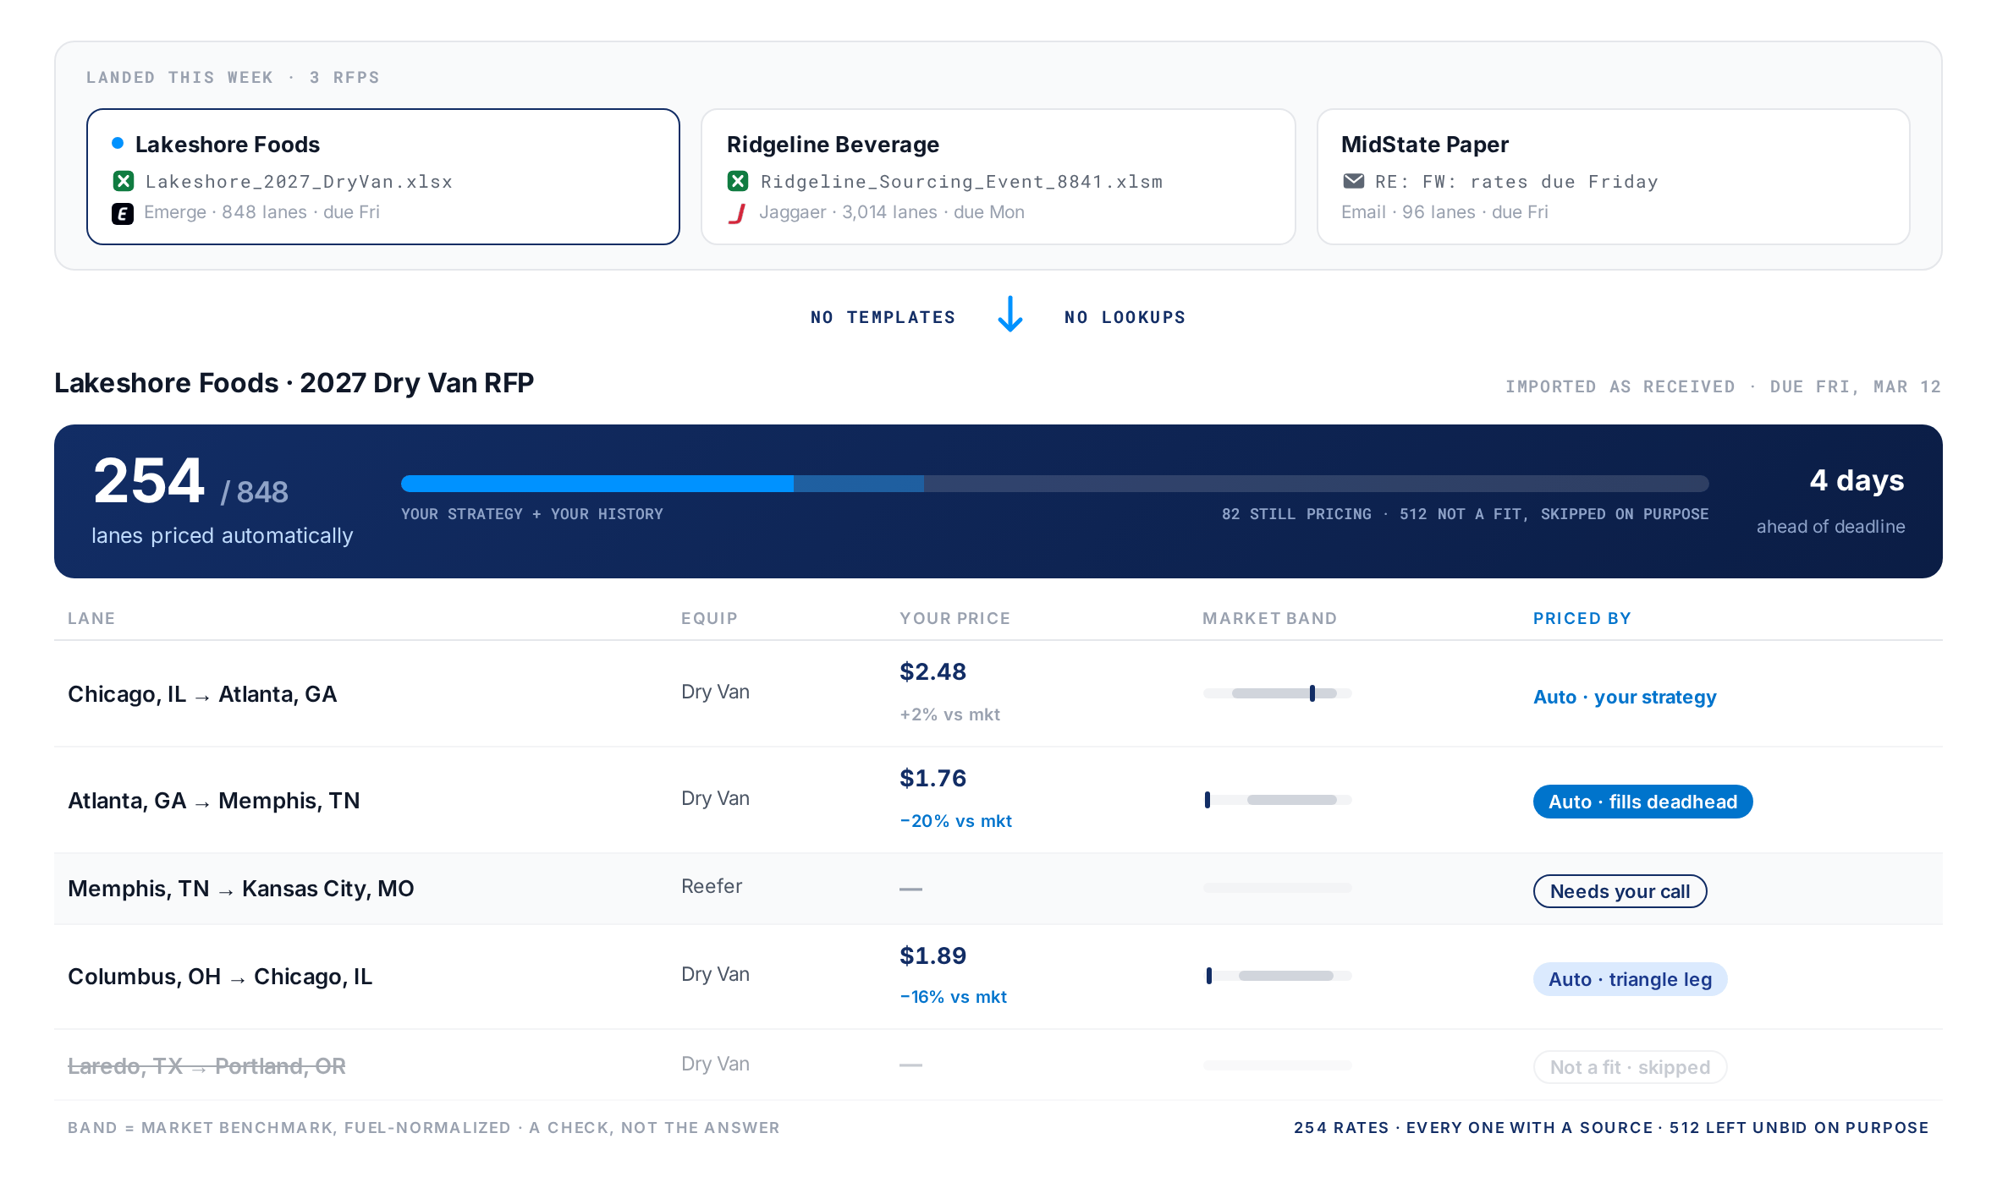Open the MidState Paper RFP card
Screen dimensions: 1997x1177
(x=1613, y=177)
